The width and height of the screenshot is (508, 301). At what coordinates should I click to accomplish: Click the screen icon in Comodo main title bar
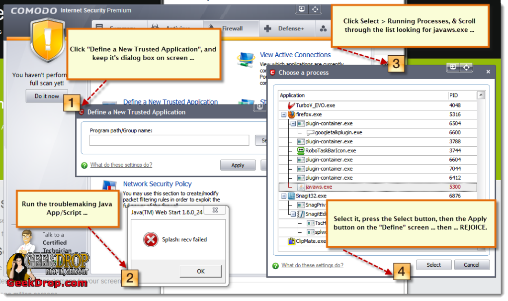tap(302, 9)
